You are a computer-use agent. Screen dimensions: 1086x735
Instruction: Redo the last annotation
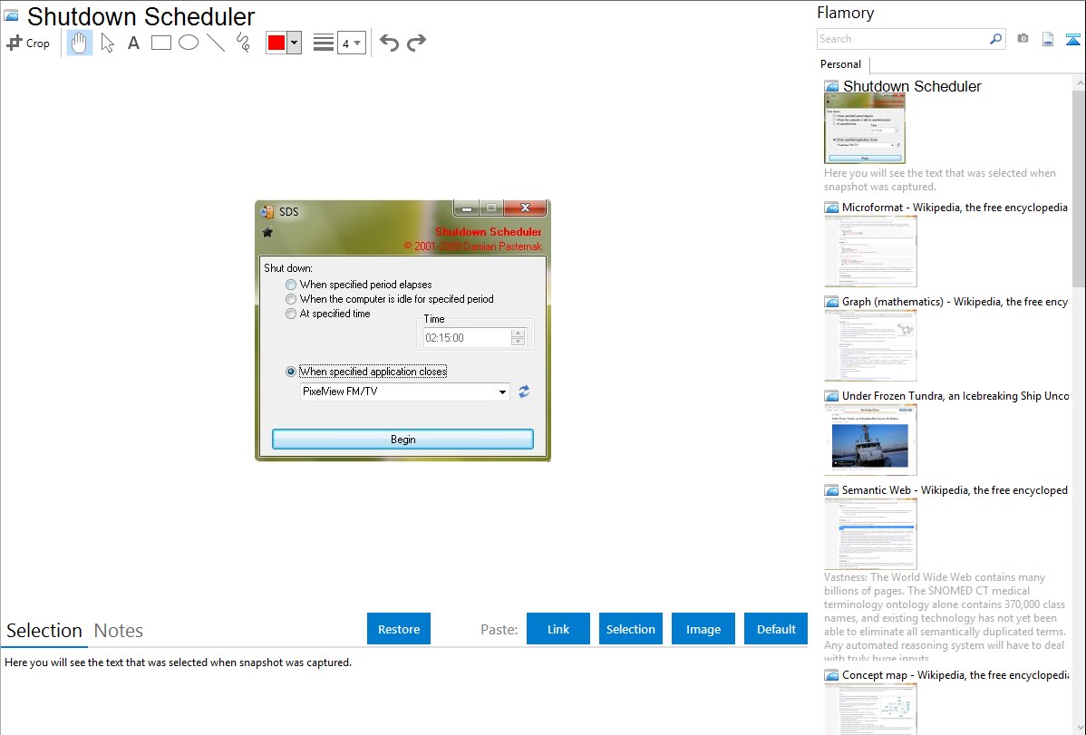point(416,43)
